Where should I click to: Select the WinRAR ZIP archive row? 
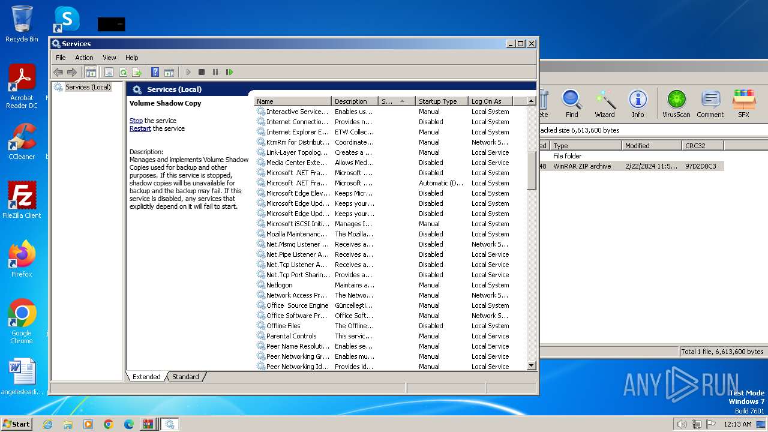tap(631, 166)
